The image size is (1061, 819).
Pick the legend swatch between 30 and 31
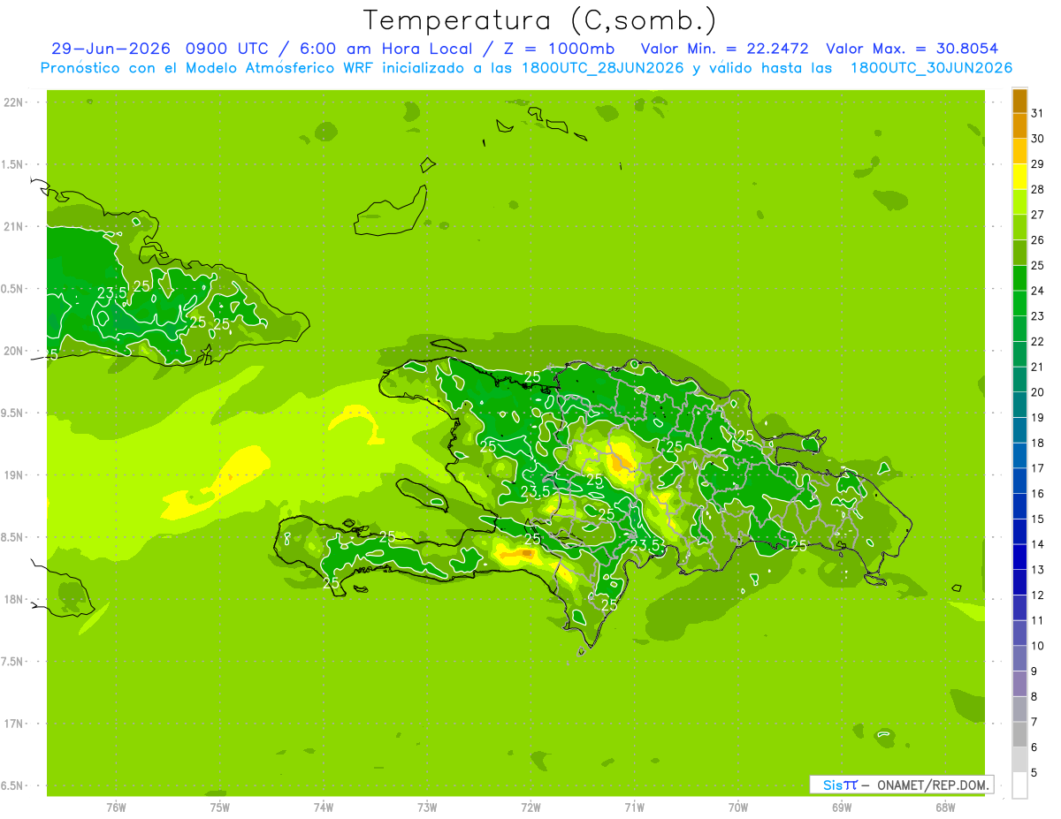(1019, 125)
